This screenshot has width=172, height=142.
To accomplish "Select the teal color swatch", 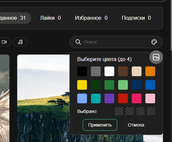I will pos(96,98).
